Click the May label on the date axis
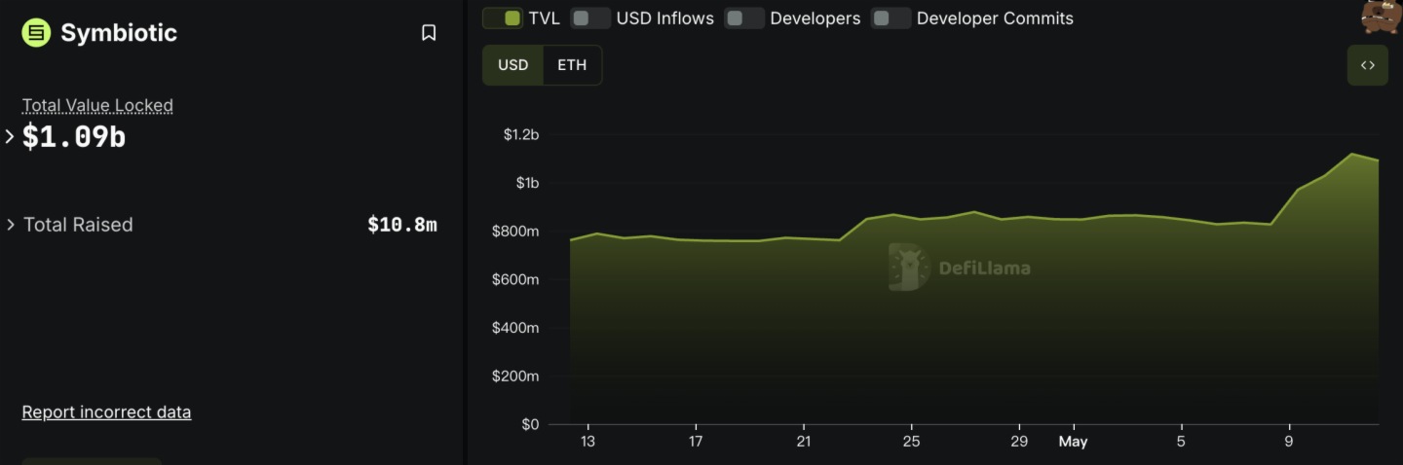1403x465 pixels. click(1073, 442)
